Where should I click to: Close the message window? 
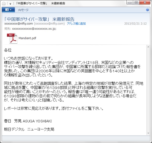pos(145,3)
